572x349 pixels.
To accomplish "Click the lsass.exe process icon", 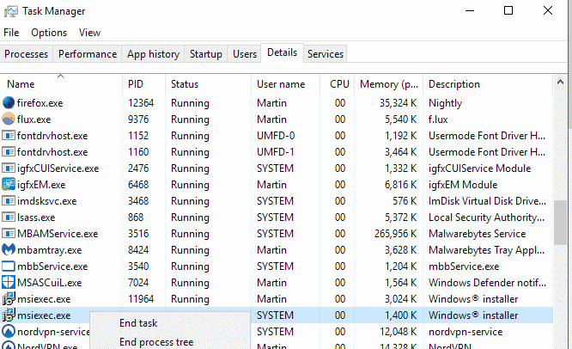I will point(9,217).
